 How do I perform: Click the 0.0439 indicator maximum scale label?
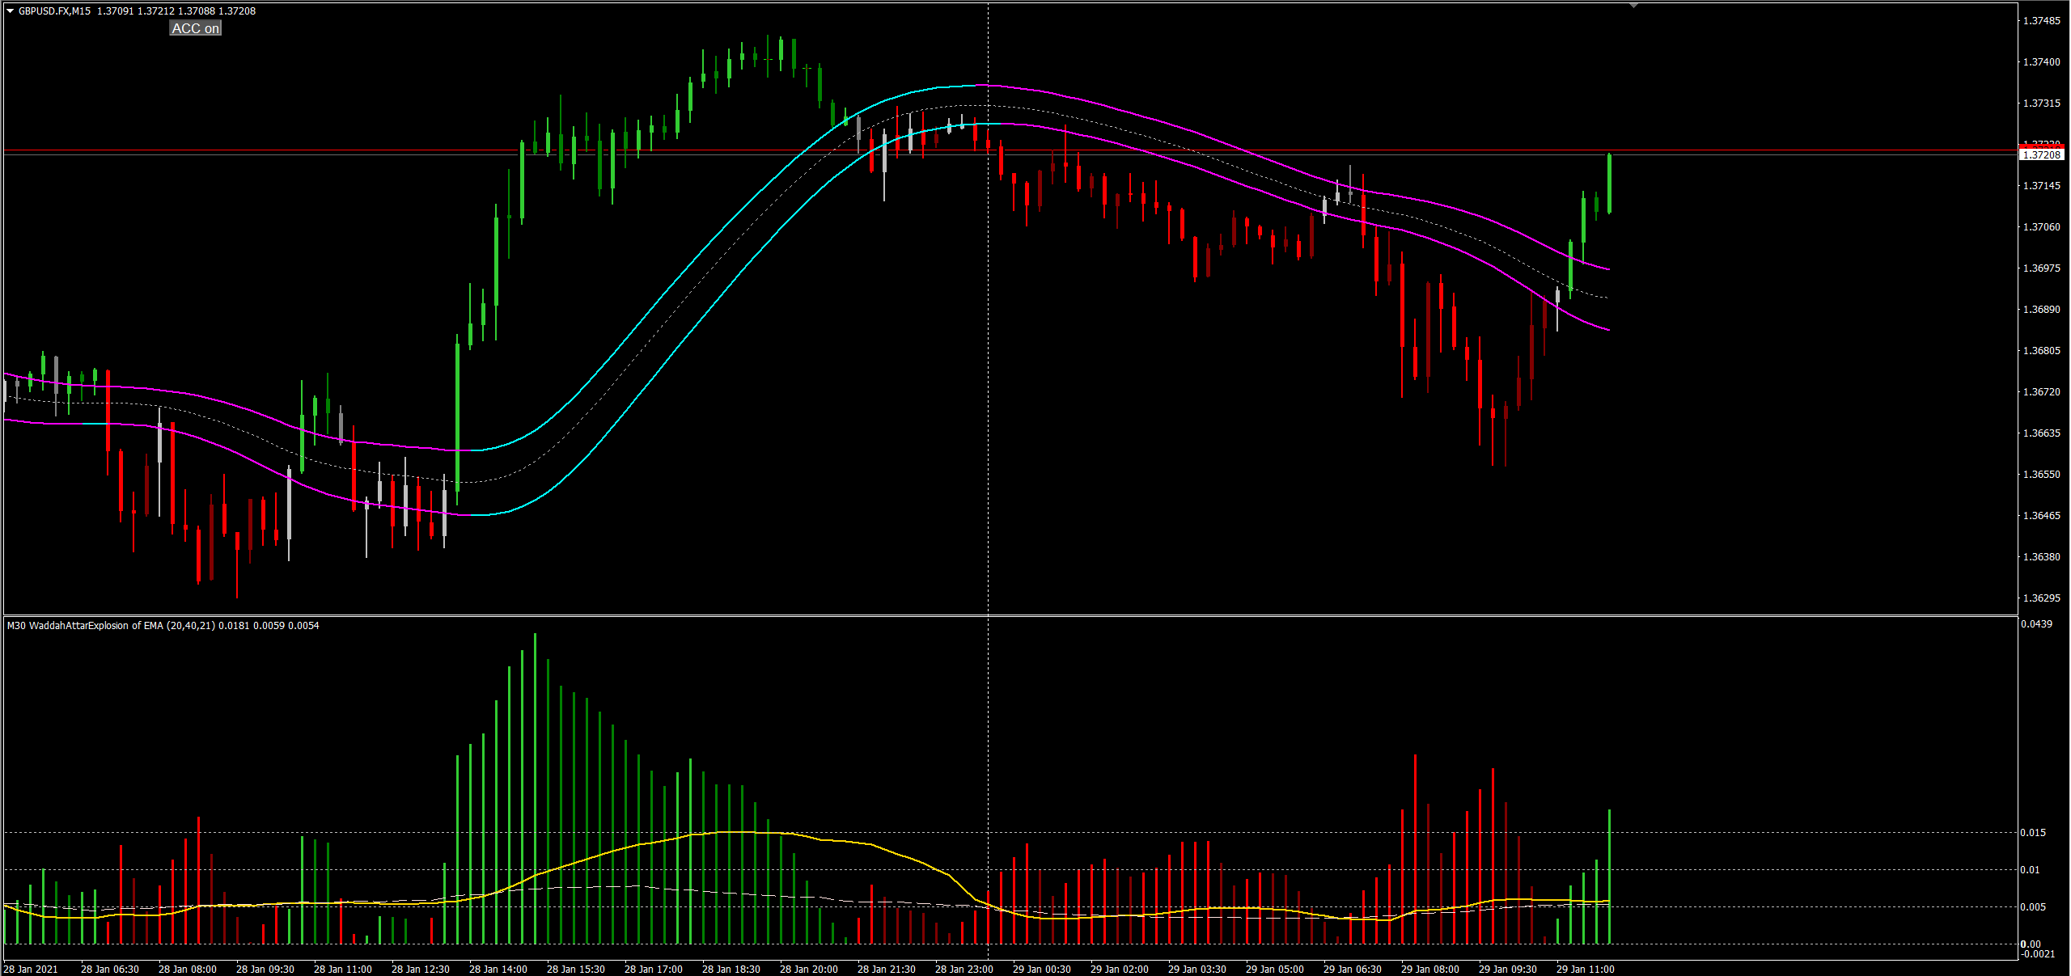[2036, 624]
